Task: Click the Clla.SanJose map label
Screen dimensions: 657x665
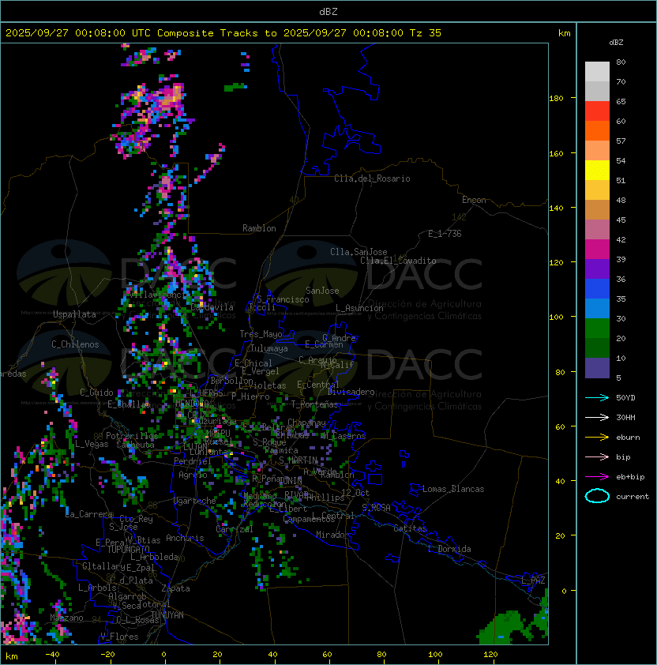Action: [x=359, y=252]
